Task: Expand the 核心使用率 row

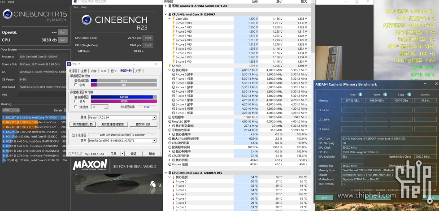Action: tap(170, 134)
